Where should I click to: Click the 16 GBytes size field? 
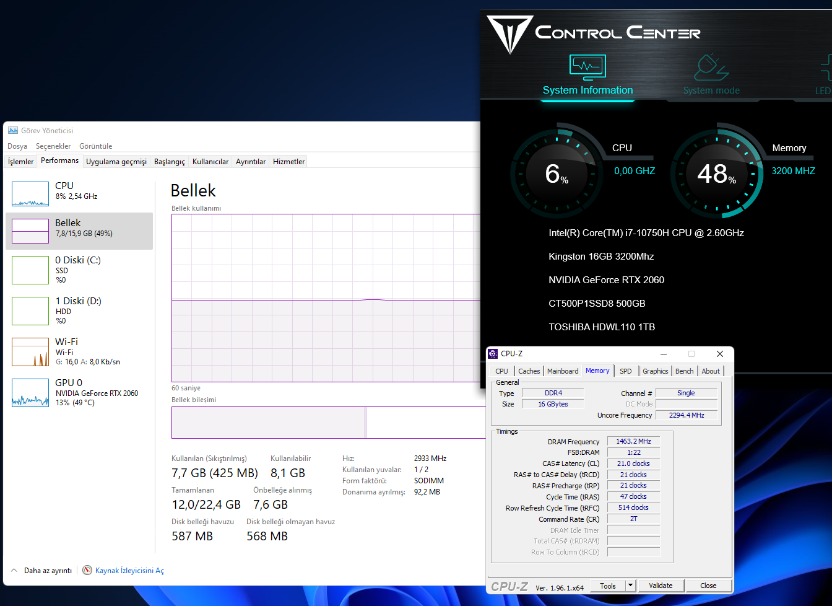553,404
